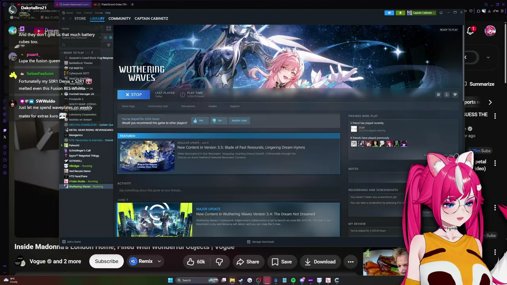
Task: Click the activity "Say something" input field
Action: click(x=228, y=190)
